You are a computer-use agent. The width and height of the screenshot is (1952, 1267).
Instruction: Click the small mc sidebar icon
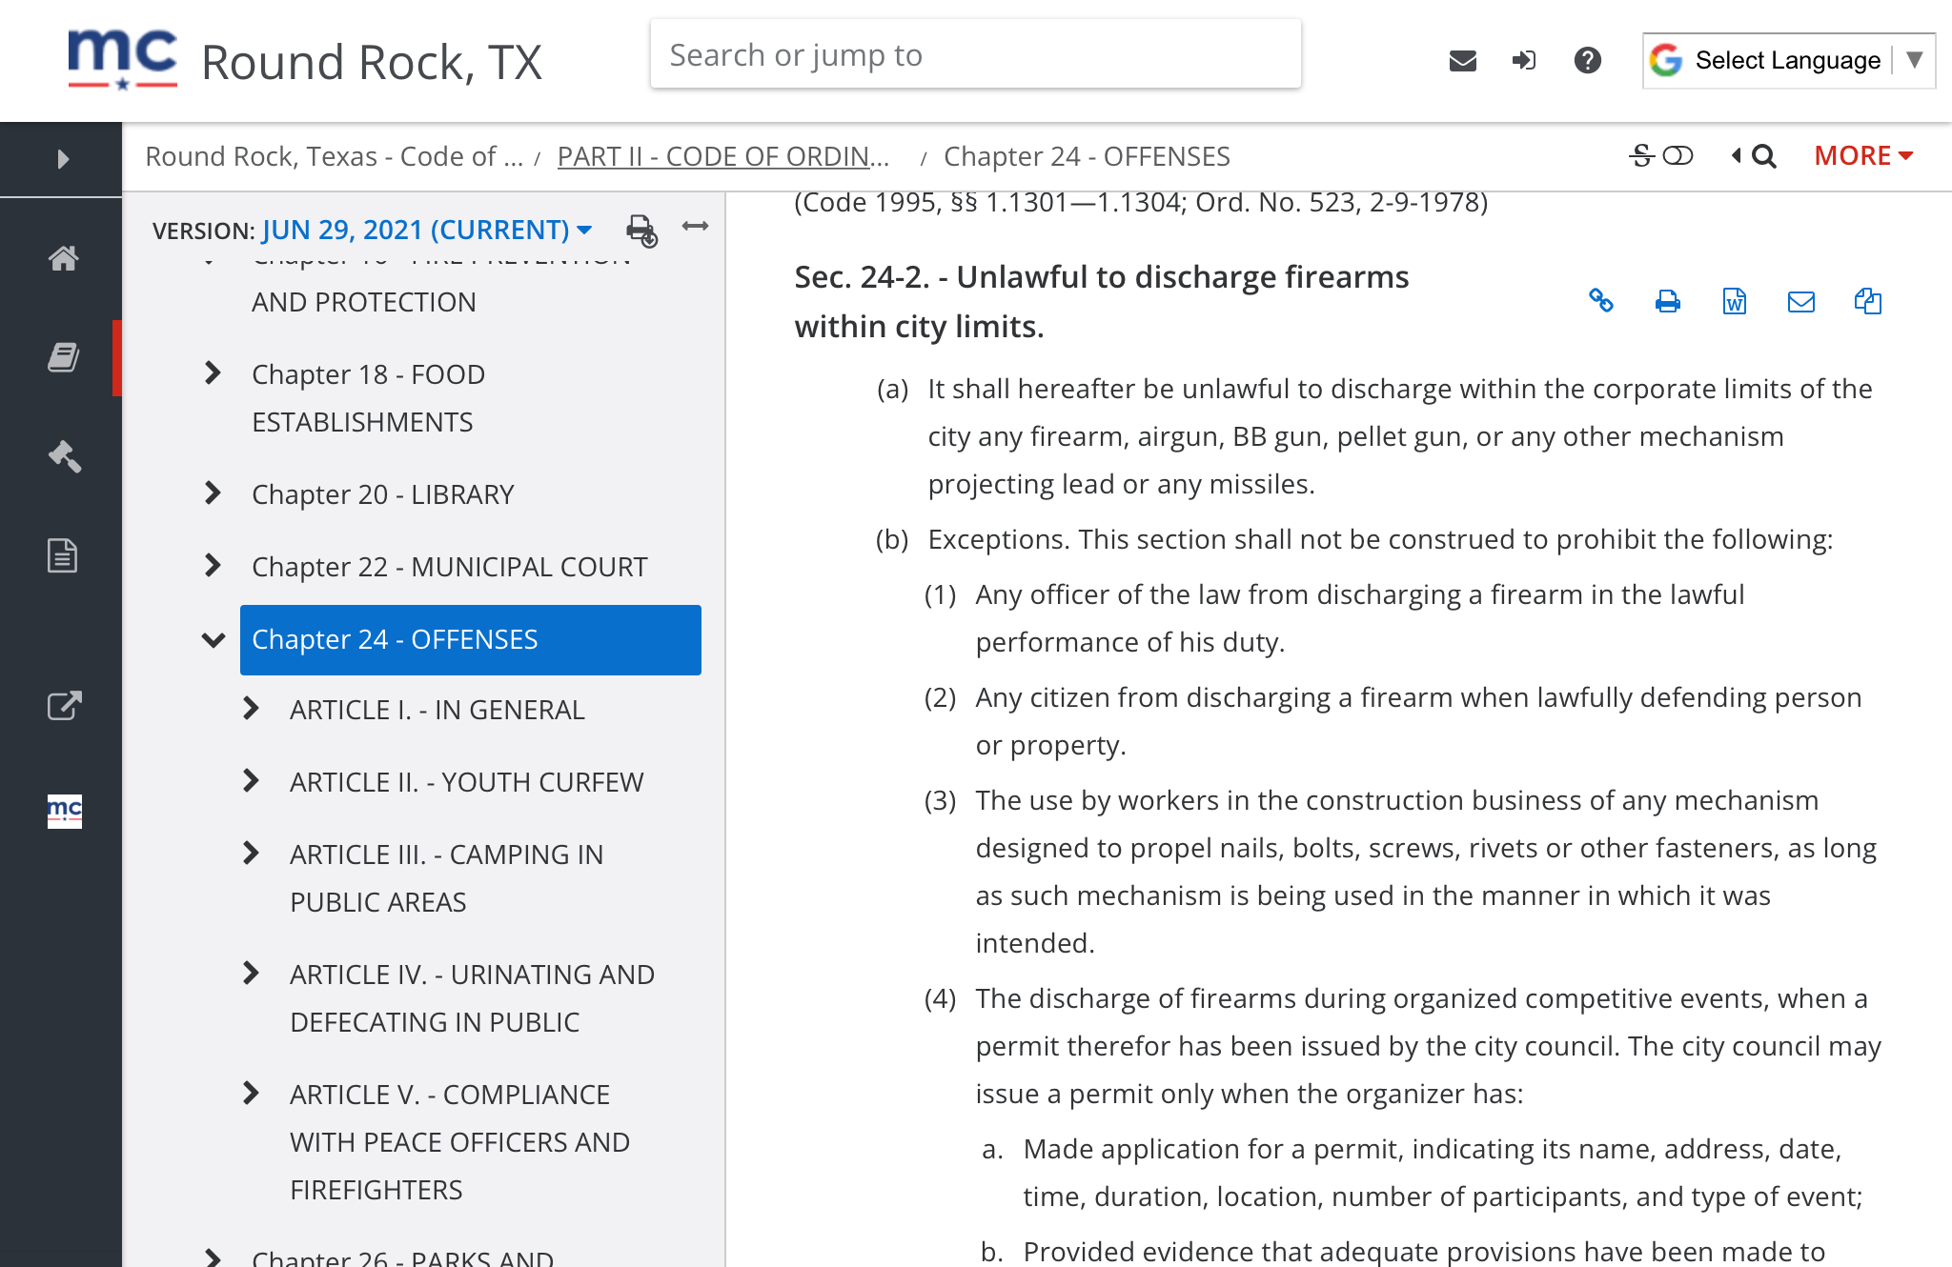64,811
